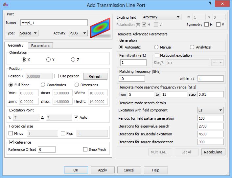Toggle the Auto excitation point checkbox
Image resolution: width=232 pixels, height=178 pixels.
coord(76,117)
